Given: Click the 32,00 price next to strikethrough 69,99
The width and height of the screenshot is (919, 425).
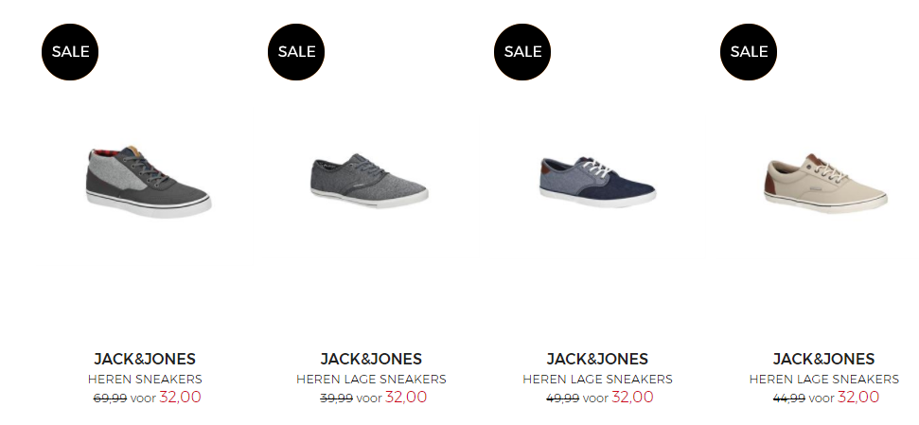Looking at the screenshot, I should [x=180, y=397].
